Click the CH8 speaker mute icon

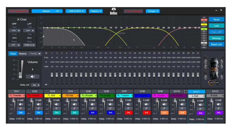pyautogui.click(x=146, y=104)
